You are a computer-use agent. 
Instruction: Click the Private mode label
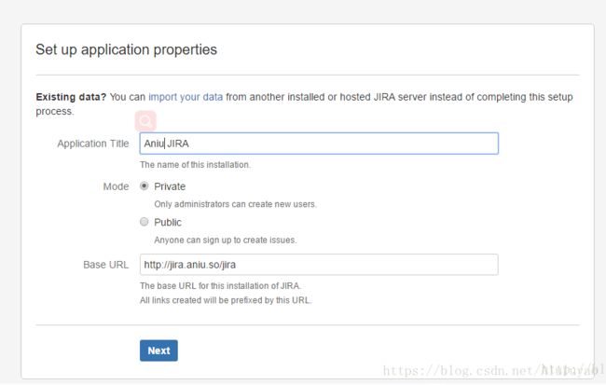[x=170, y=186]
